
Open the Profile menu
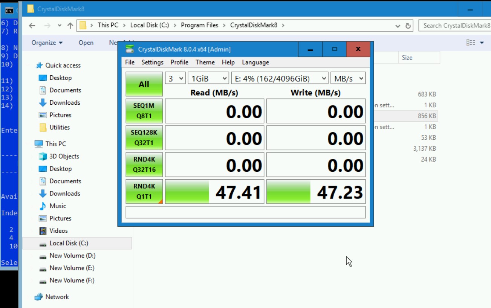(179, 63)
